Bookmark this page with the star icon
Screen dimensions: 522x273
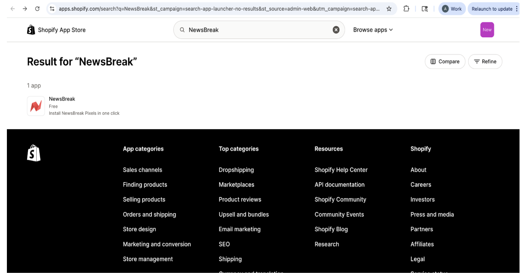pyautogui.click(x=389, y=9)
